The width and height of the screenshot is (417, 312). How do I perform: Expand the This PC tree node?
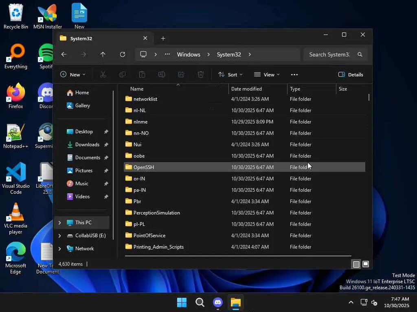60,223
